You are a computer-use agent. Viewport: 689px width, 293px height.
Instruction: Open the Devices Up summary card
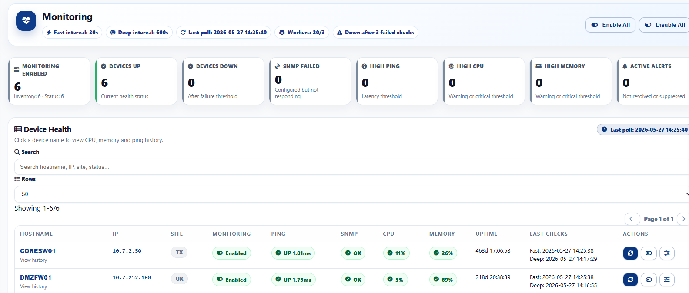136,81
